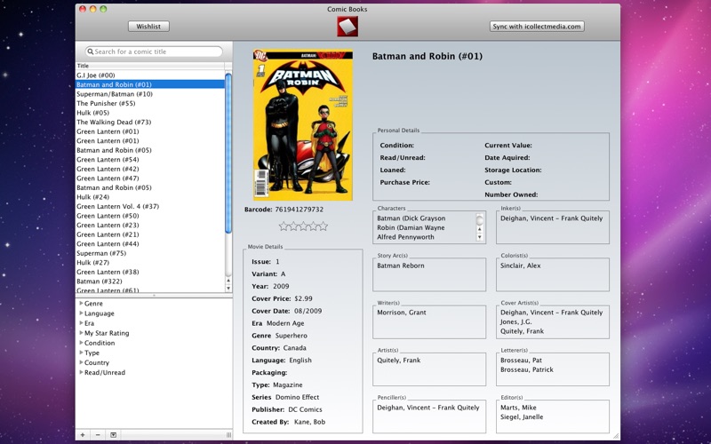
Task: Click the window resize grip corner
Action: click(x=616, y=436)
